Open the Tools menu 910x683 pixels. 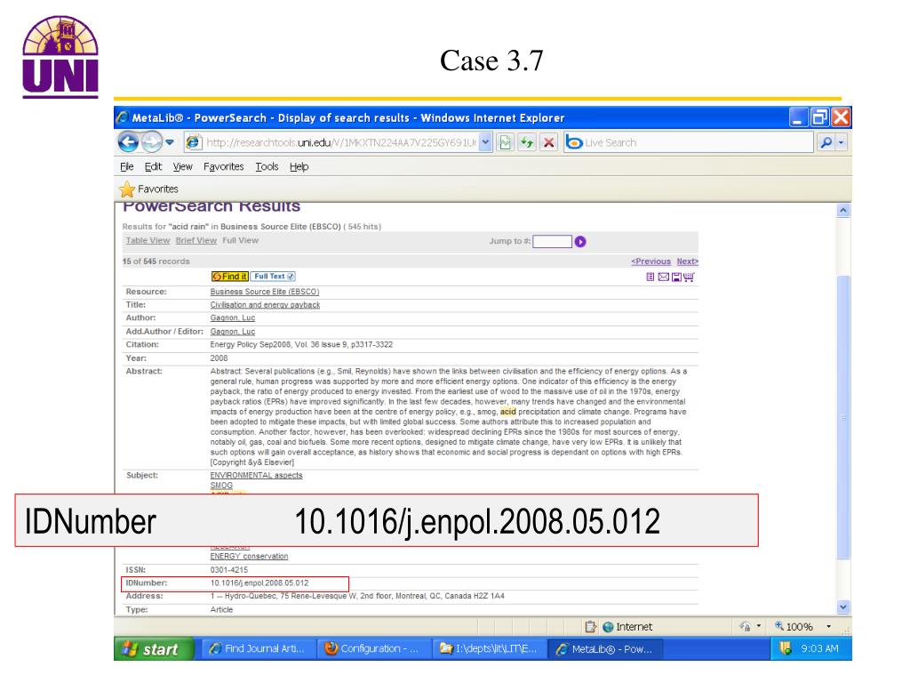pyautogui.click(x=267, y=166)
